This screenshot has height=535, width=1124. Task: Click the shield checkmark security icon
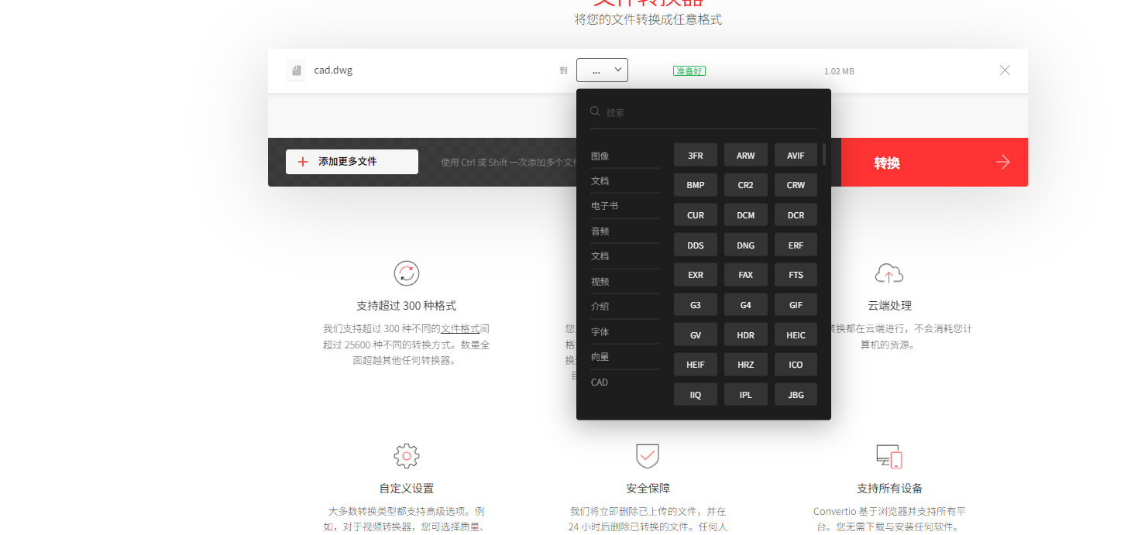pos(647,456)
